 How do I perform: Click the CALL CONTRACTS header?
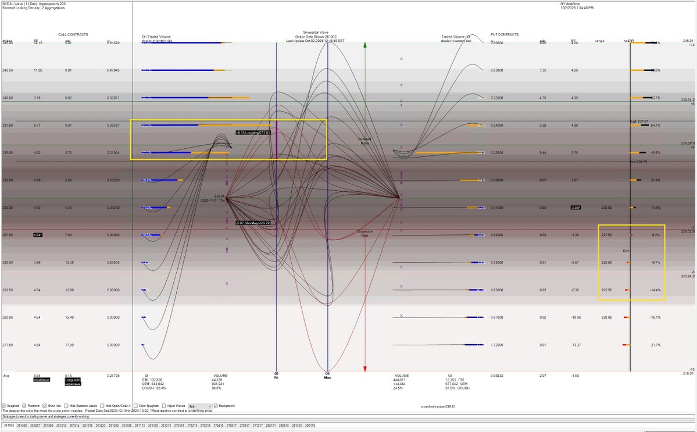(73, 34)
